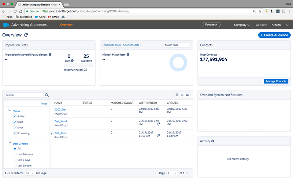Open the Test_Krux audience link
The width and height of the screenshot is (293, 183).
pyautogui.click(x=60, y=133)
